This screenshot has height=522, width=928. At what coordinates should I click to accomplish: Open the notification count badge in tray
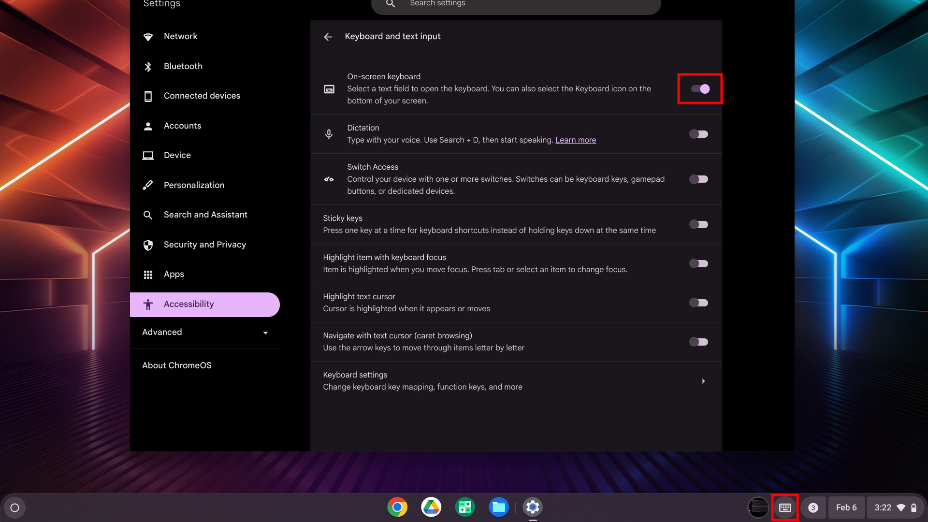[813, 508]
